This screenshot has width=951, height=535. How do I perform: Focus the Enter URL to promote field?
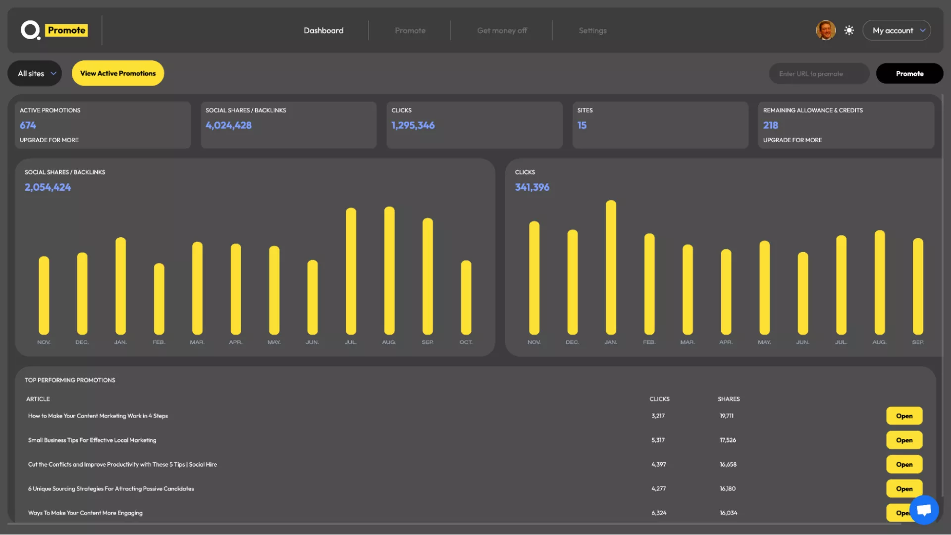click(819, 73)
